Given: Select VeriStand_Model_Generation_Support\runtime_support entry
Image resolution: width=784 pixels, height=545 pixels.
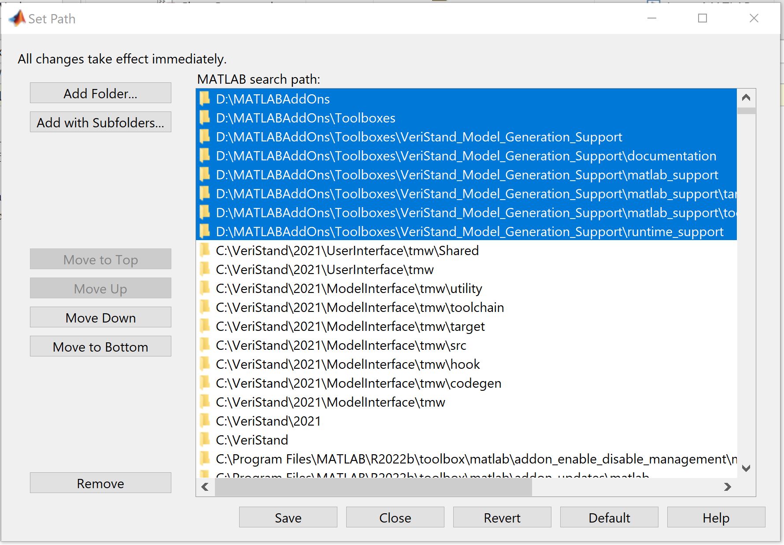Looking at the screenshot, I should click(x=466, y=231).
